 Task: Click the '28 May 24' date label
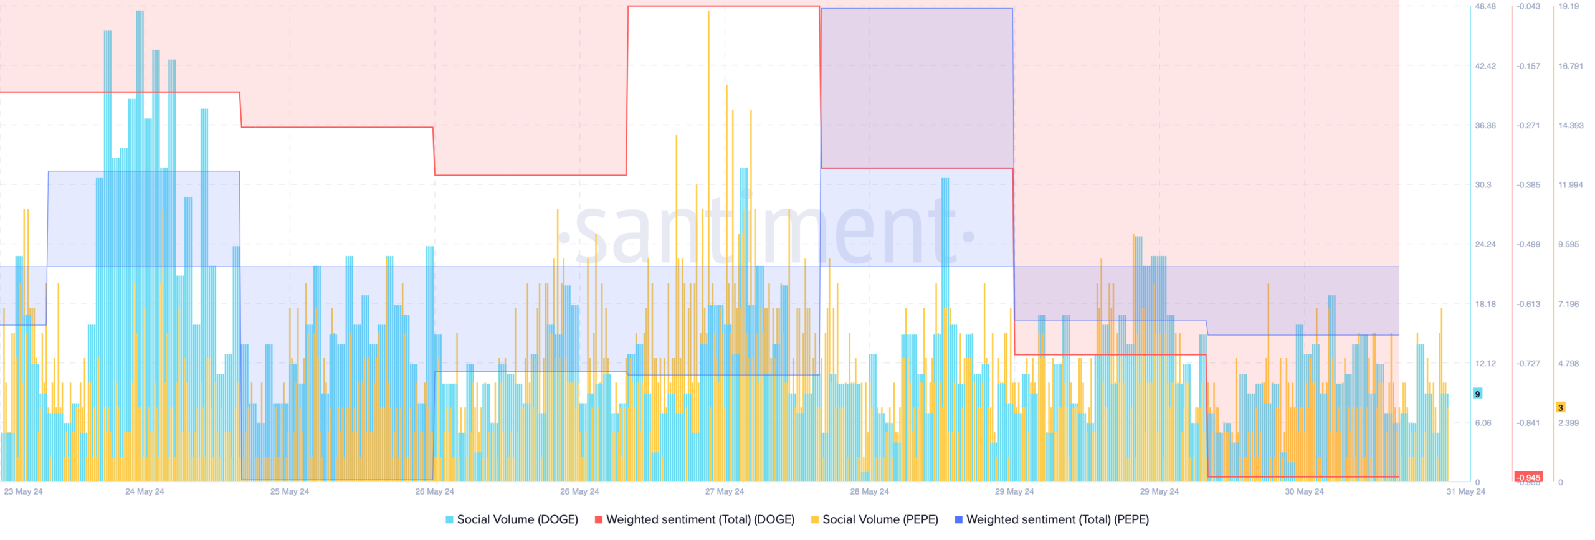869,491
